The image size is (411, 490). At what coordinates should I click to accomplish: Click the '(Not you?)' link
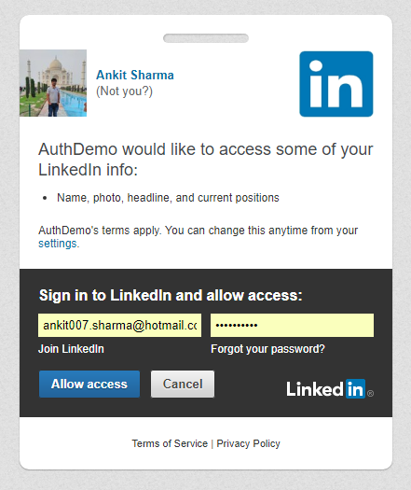[x=124, y=91]
